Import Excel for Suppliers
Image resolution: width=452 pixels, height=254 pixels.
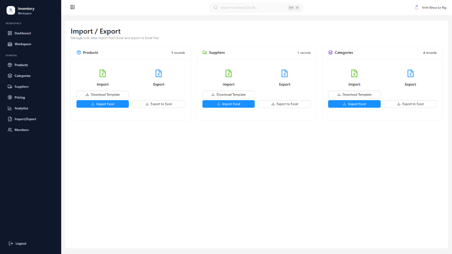point(228,104)
